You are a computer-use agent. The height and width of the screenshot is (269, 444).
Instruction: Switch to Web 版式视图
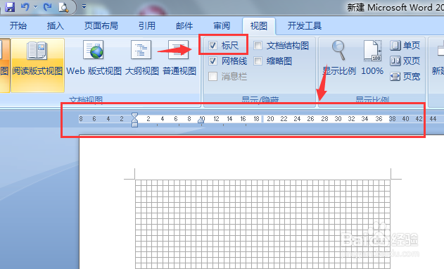click(x=94, y=58)
